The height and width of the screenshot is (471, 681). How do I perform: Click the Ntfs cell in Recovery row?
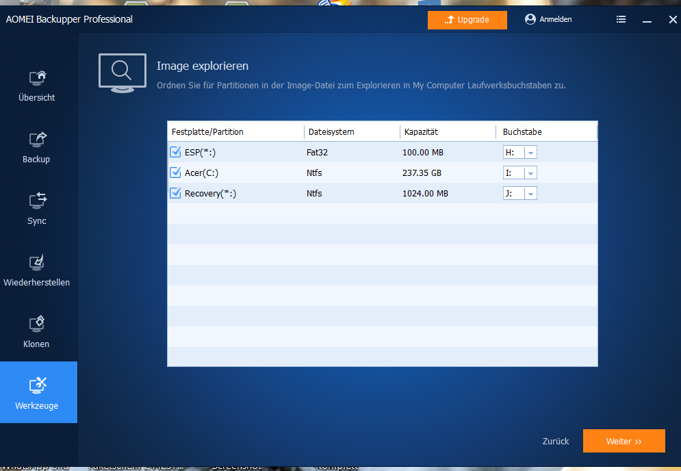click(314, 193)
